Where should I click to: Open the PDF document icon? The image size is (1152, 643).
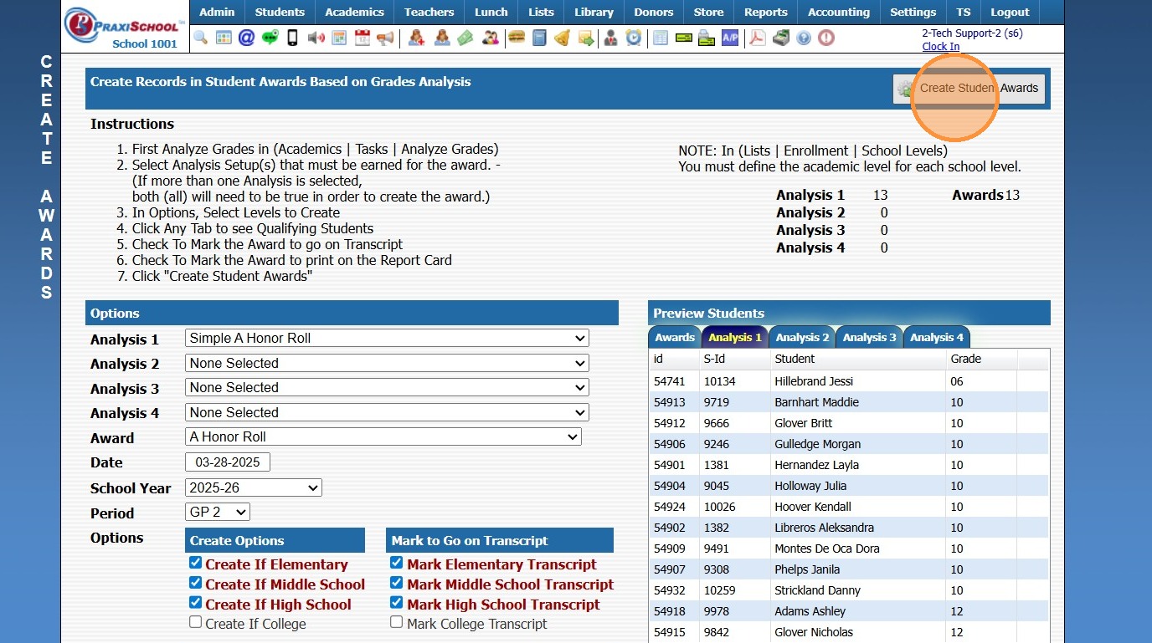pyautogui.click(x=757, y=38)
